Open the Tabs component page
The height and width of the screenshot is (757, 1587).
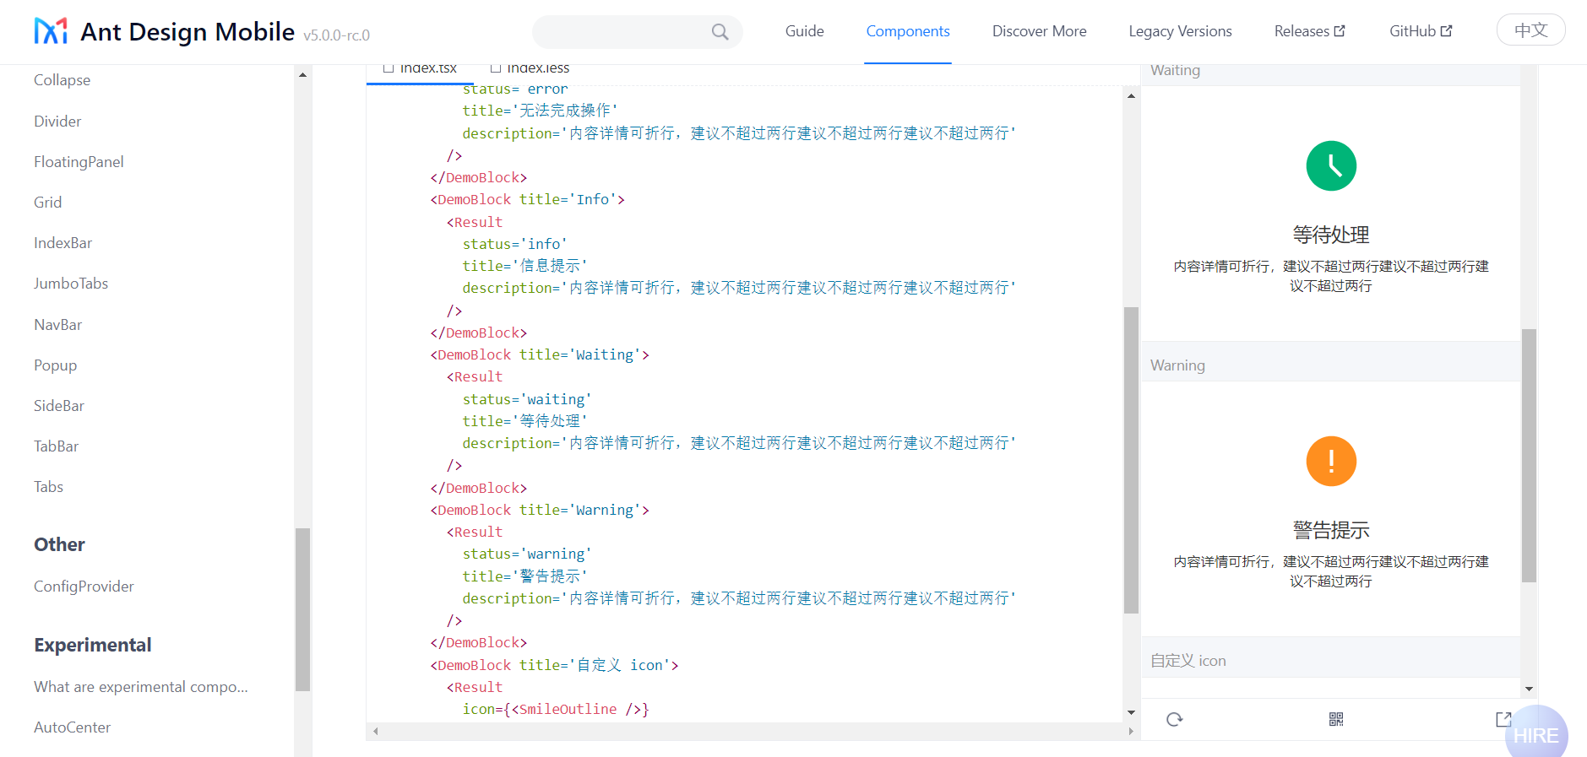point(48,487)
